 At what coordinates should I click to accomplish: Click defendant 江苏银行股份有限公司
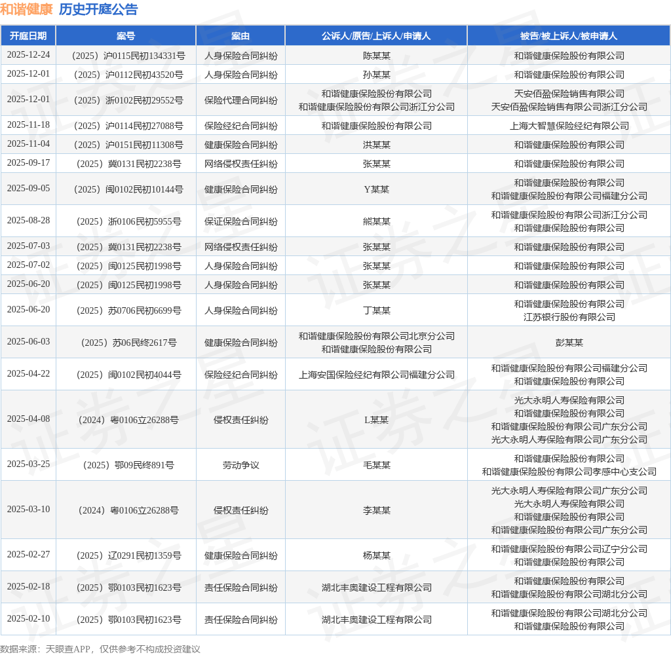coord(569,318)
